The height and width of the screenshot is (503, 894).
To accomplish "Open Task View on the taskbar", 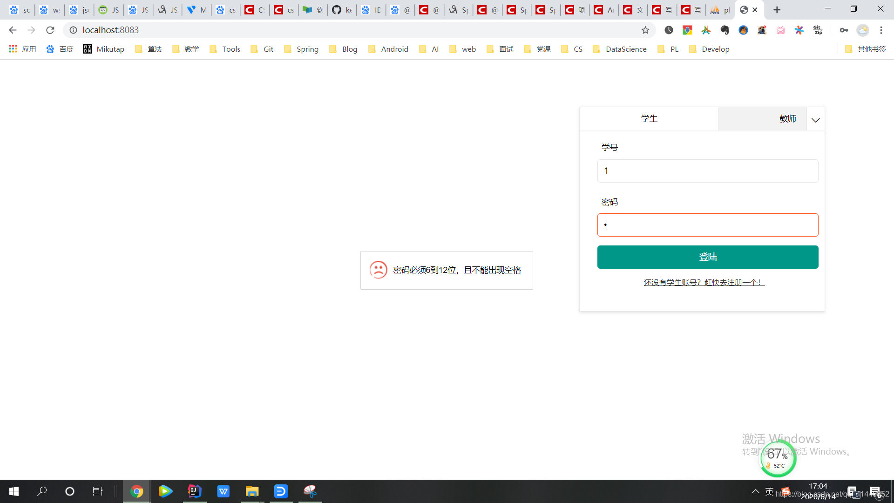I will click(97, 491).
